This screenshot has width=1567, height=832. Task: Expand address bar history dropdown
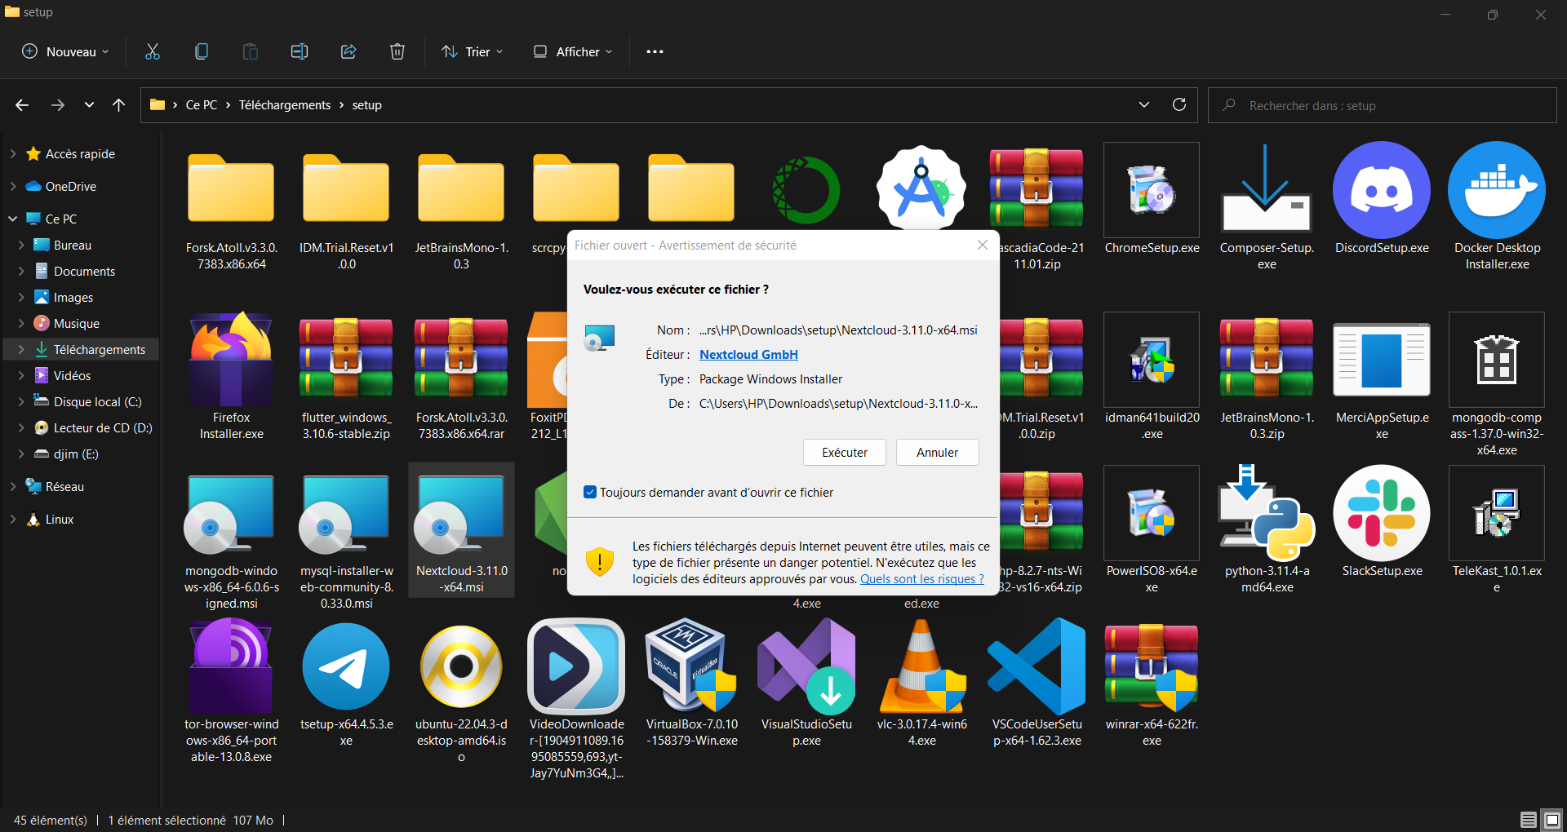click(1144, 104)
